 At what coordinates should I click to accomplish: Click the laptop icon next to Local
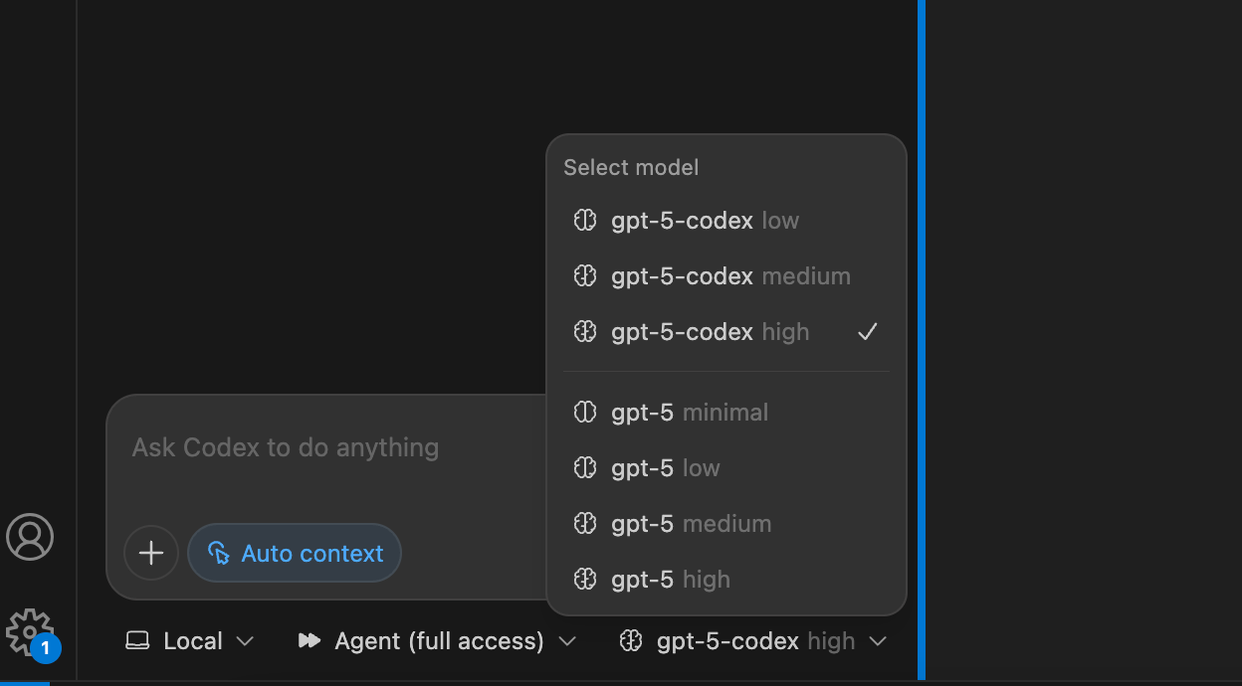[137, 641]
